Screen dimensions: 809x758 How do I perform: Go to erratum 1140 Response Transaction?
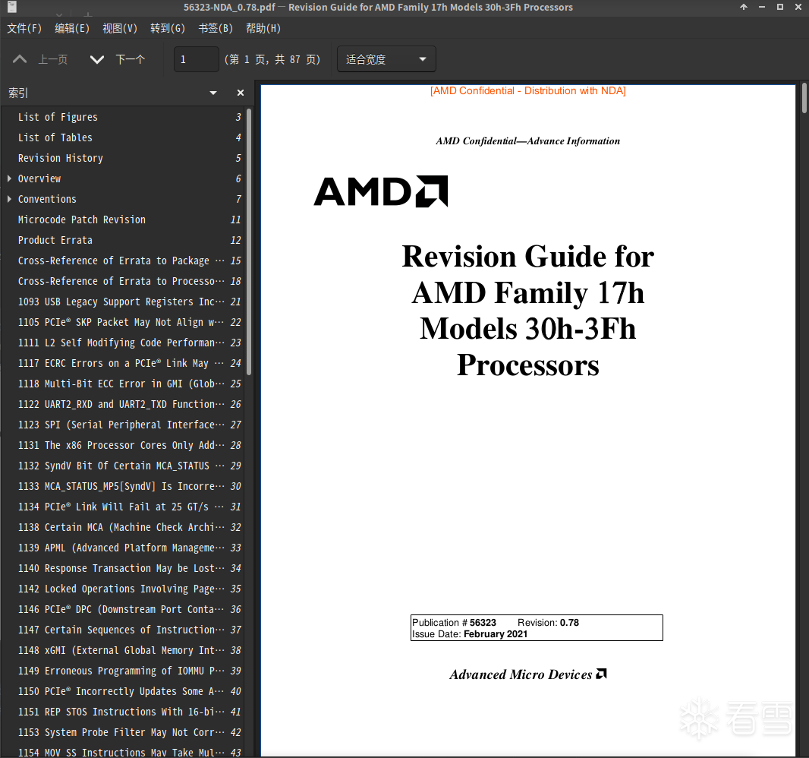point(123,568)
